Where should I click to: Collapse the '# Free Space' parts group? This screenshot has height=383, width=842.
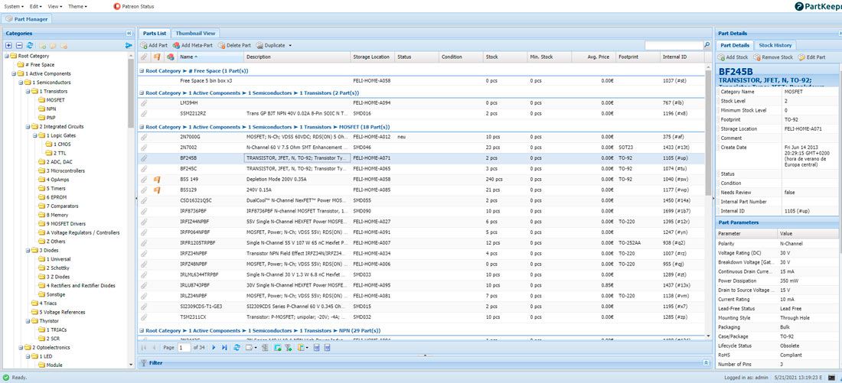click(x=142, y=70)
